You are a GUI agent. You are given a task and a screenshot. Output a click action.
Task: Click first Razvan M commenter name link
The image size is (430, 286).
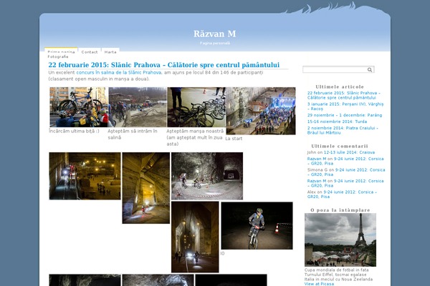click(317, 159)
